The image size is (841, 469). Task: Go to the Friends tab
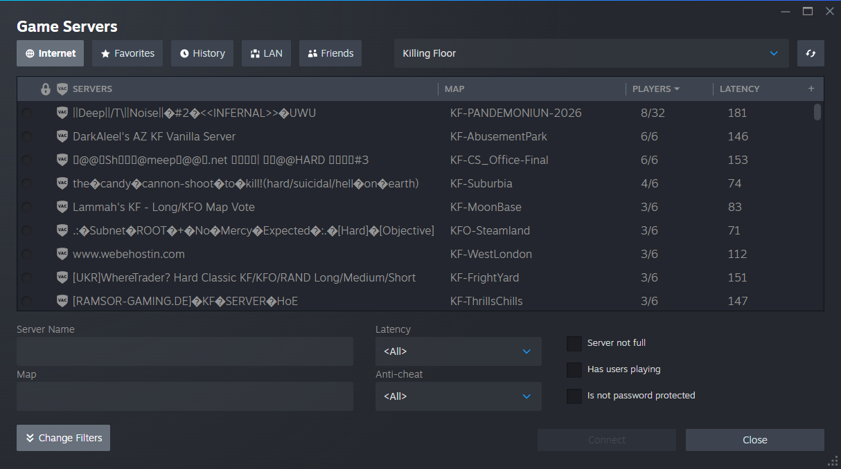click(x=330, y=53)
